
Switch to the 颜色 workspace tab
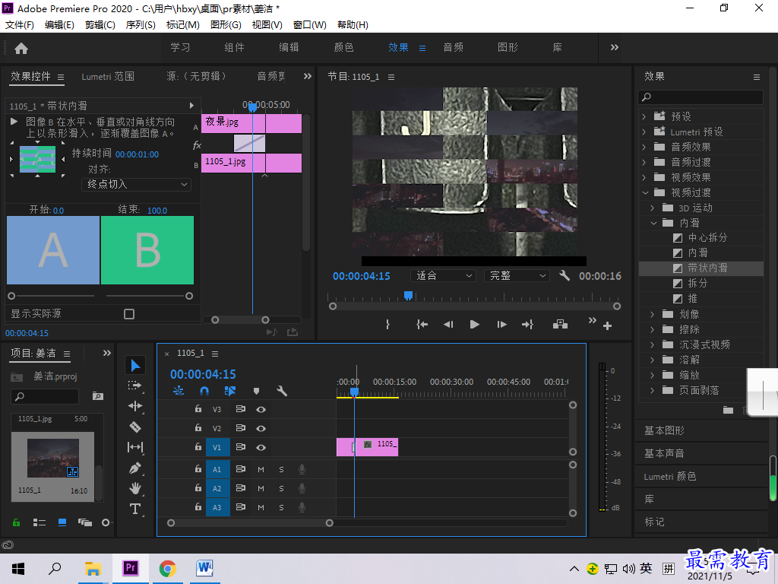pos(343,47)
